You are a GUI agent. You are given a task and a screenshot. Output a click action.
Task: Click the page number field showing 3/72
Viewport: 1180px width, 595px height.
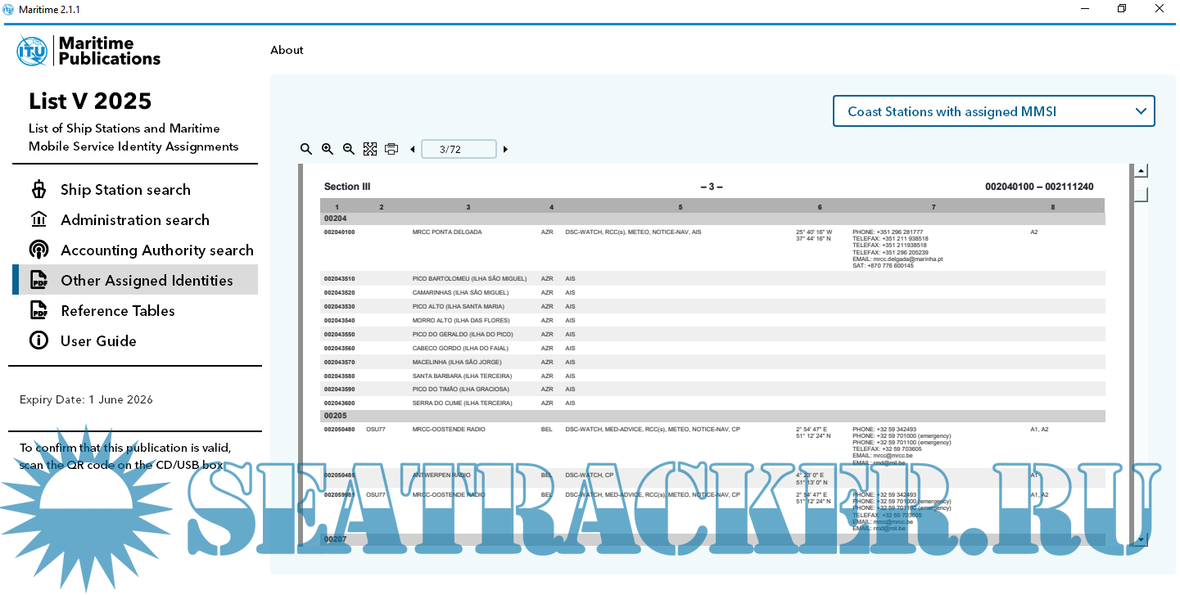coord(459,149)
